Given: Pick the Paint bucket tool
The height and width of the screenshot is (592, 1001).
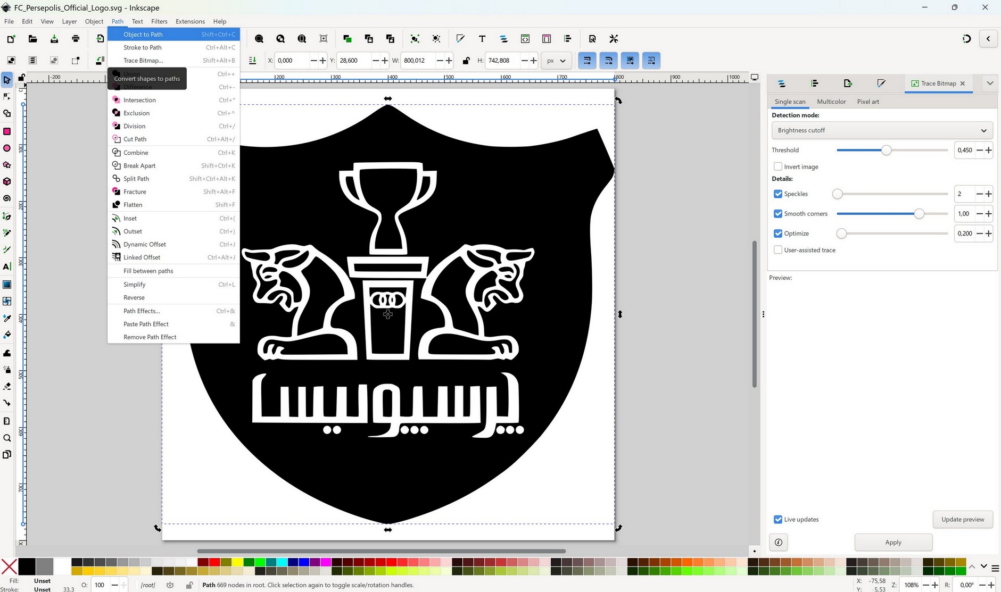Looking at the screenshot, I should tap(7, 335).
